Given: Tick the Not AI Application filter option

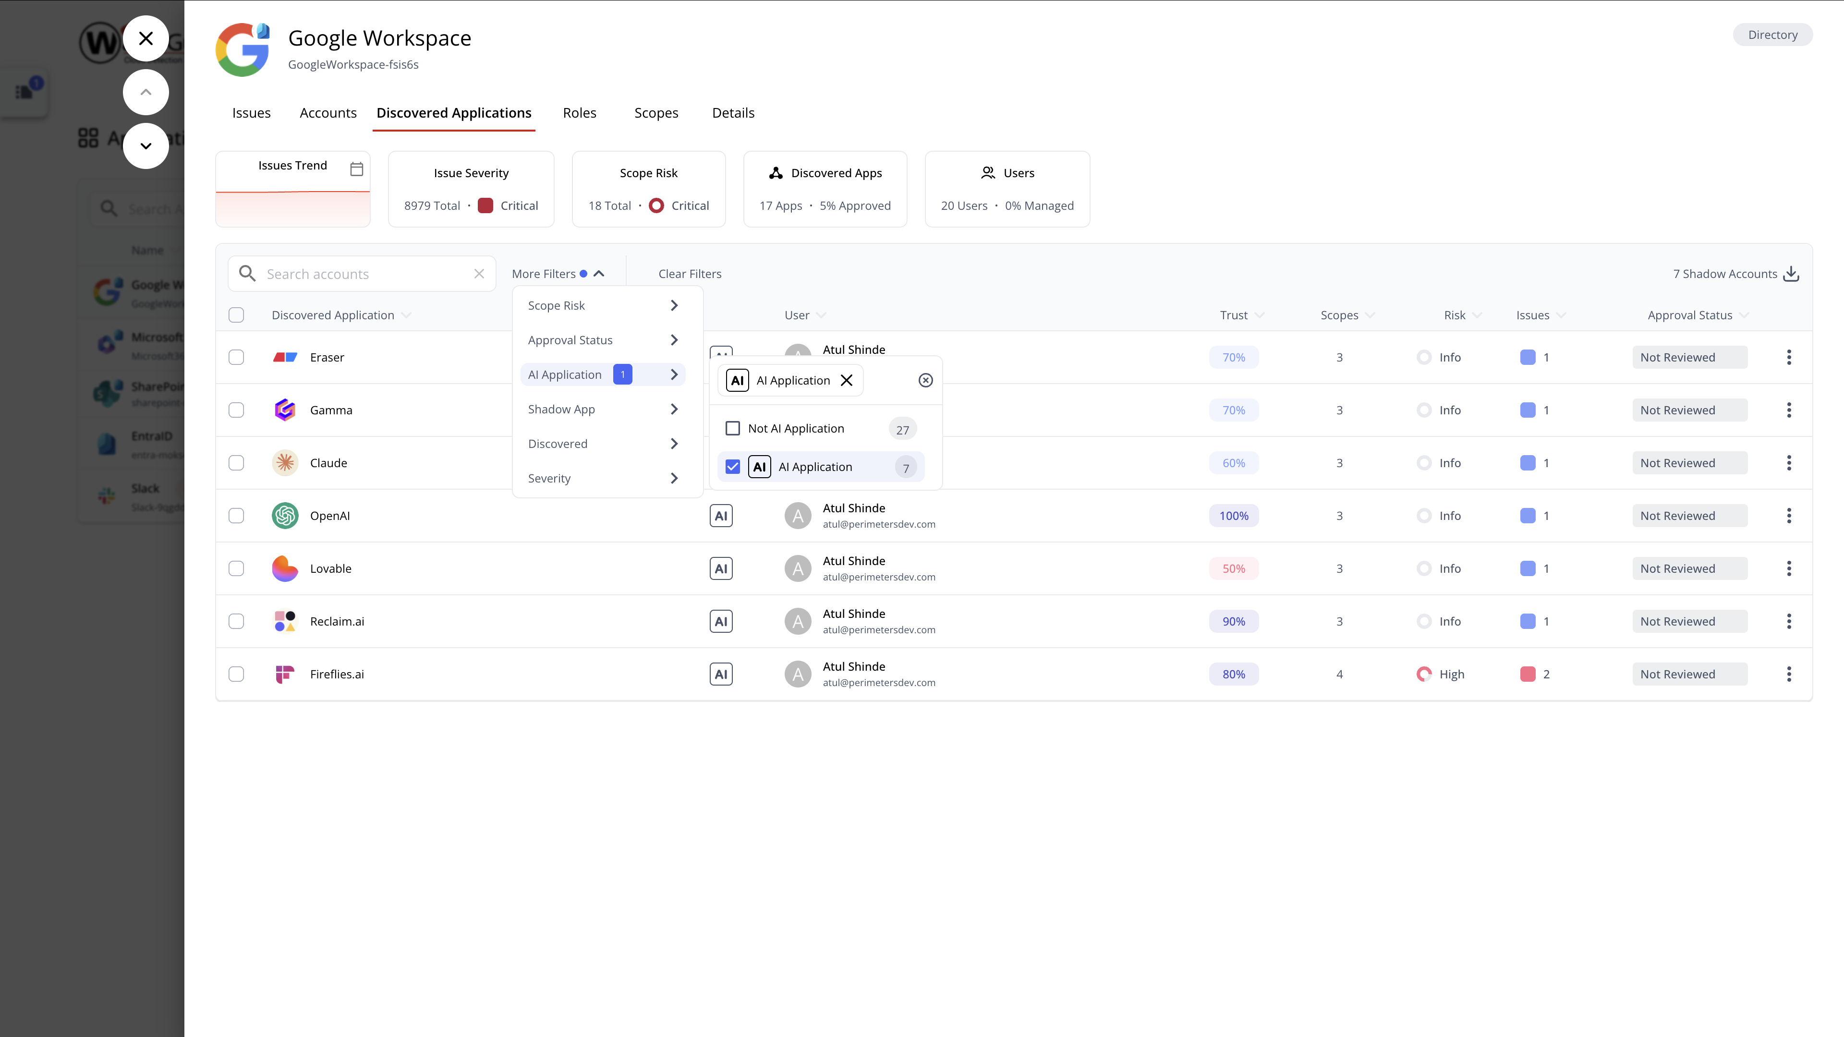Looking at the screenshot, I should tap(732, 429).
